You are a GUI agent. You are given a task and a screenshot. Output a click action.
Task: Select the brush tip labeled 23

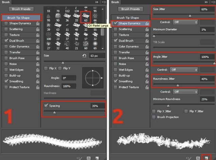click(x=58, y=36)
